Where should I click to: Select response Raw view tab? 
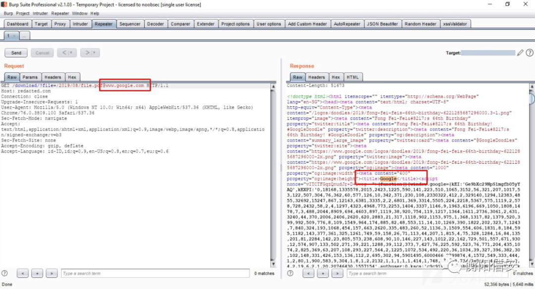point(298,77)
